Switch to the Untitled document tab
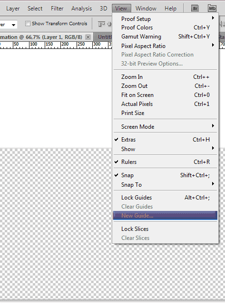The image size is (225, 305). pyautogui.click(x=104, y=37)
